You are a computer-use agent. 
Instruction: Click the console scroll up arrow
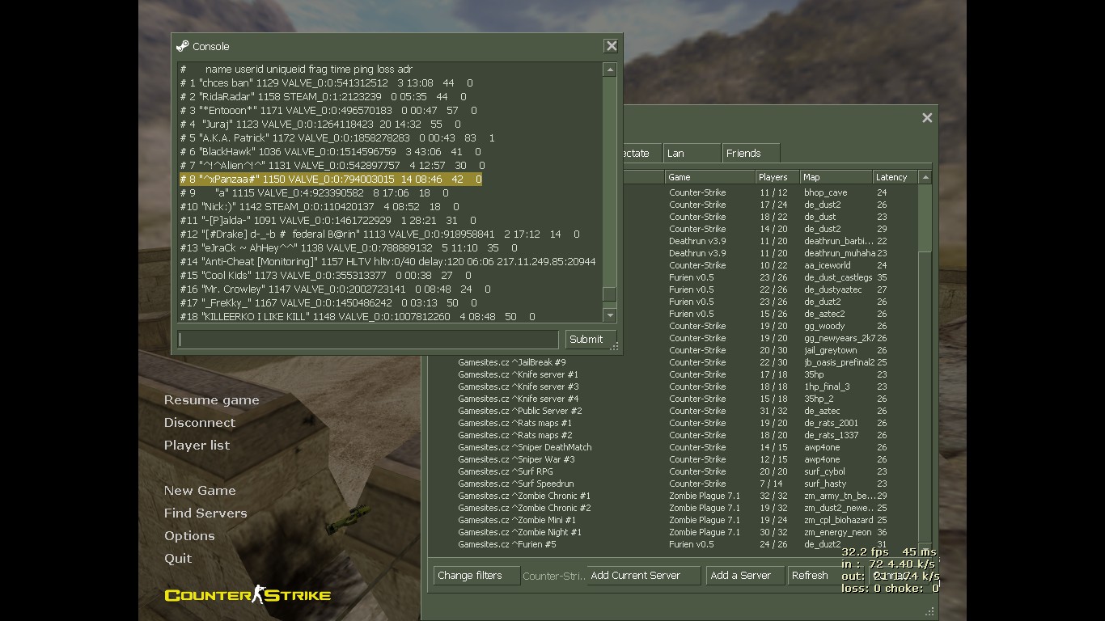pos(610,70)
